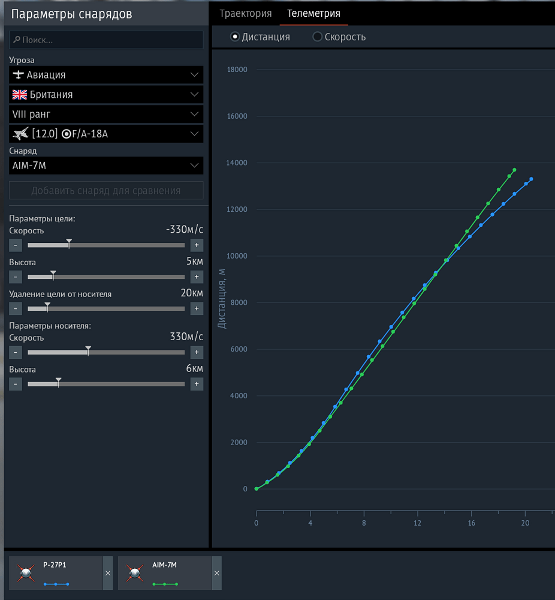Decrease carrier altitude with minus button
This screenshot has width=555, height=600.
coord(16,384)
